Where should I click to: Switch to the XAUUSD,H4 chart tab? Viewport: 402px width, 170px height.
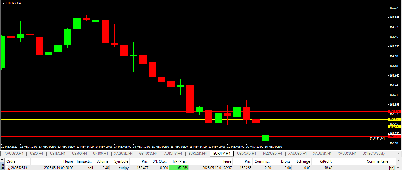14,154
